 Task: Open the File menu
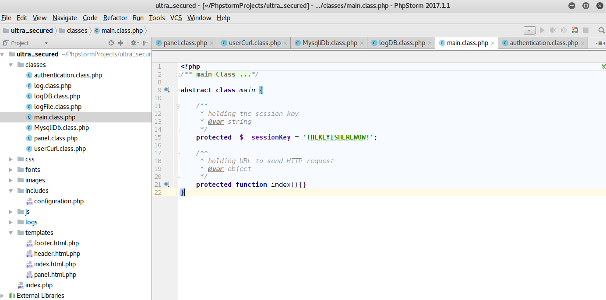point(6,18)
